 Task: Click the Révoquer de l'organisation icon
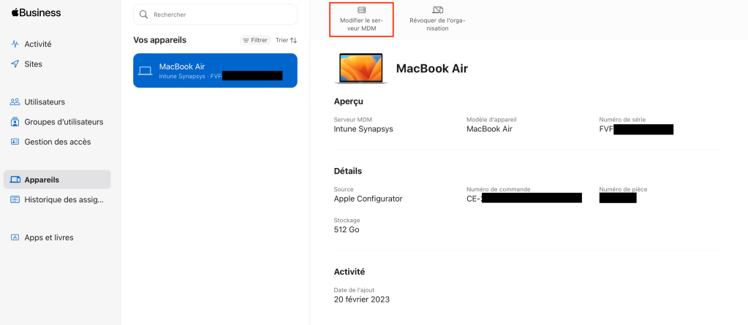tap(437, 9)
